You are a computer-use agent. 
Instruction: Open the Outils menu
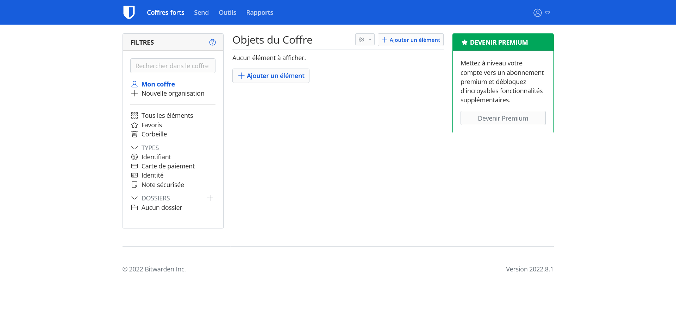pyautogui.click(x=227, y=12)
